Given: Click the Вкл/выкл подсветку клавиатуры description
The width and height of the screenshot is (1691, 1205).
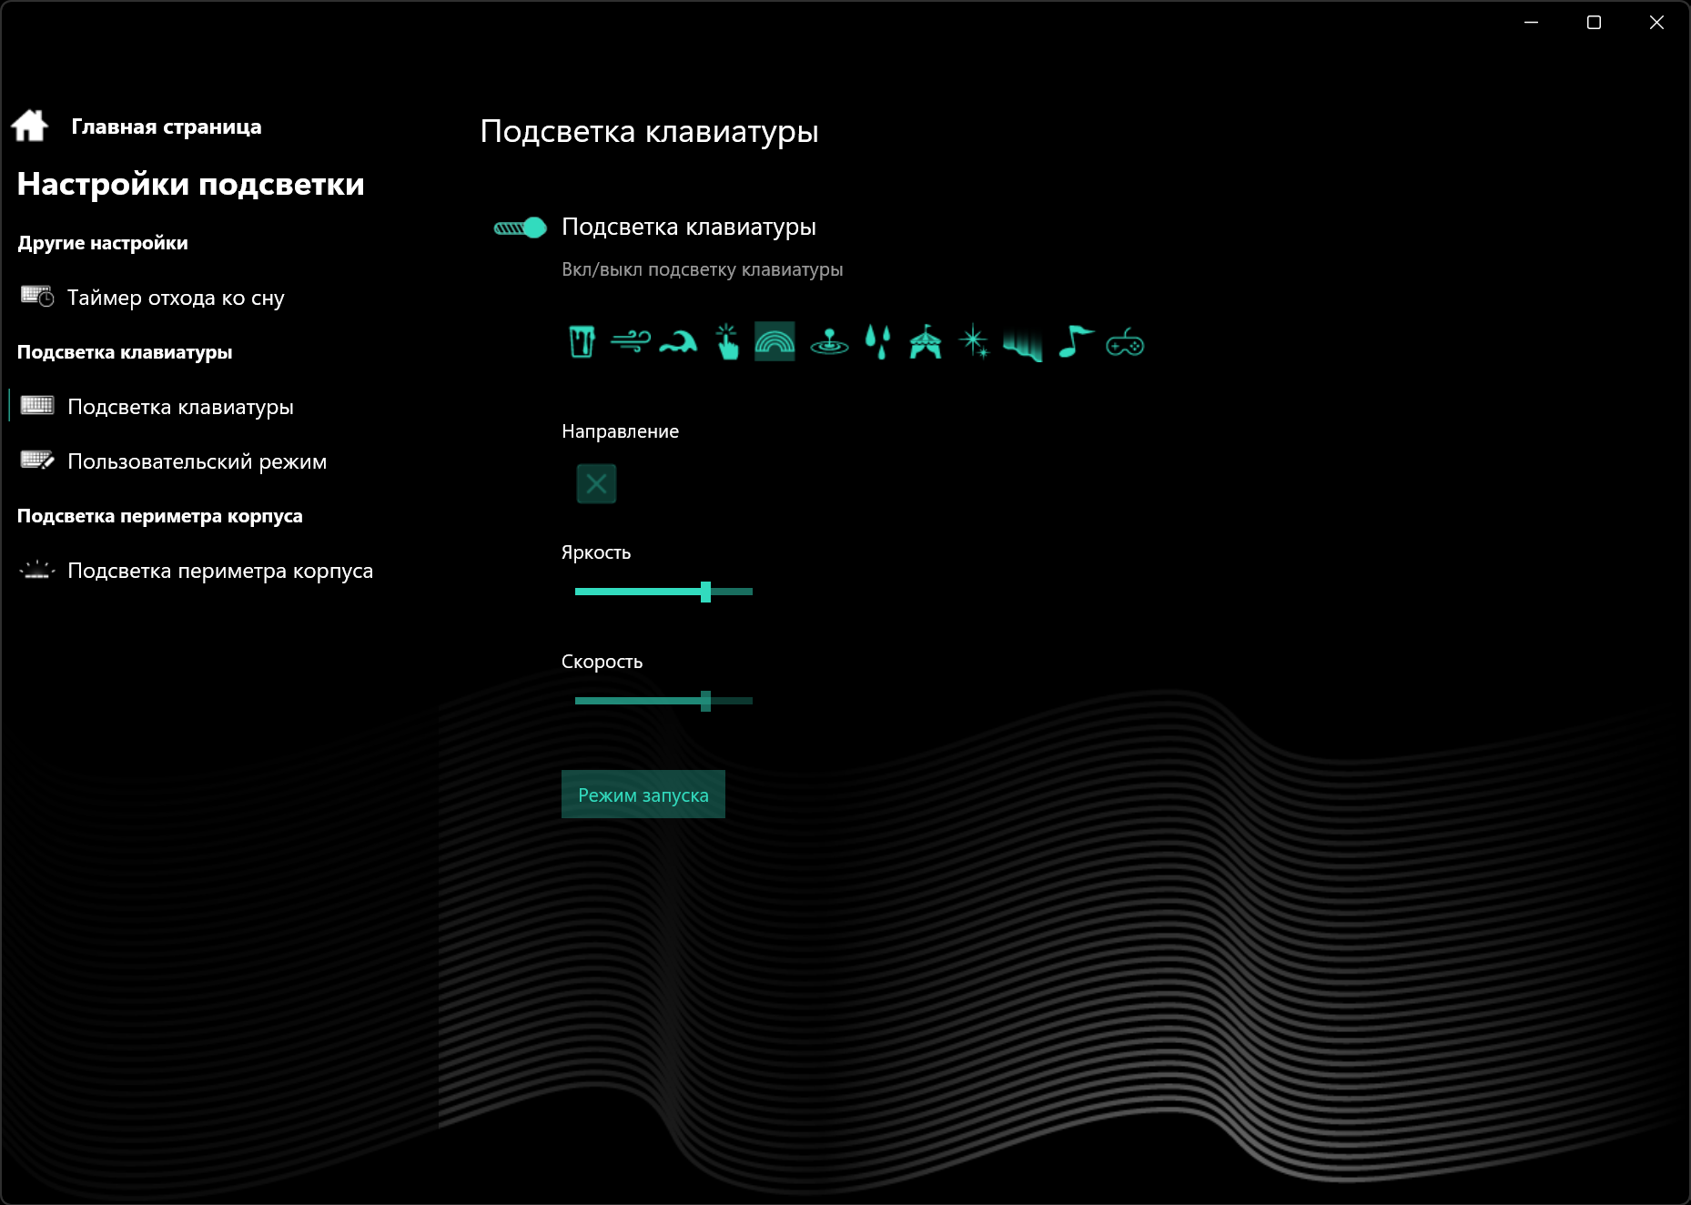Looking at the screenshot, I should tap(703, 269).
